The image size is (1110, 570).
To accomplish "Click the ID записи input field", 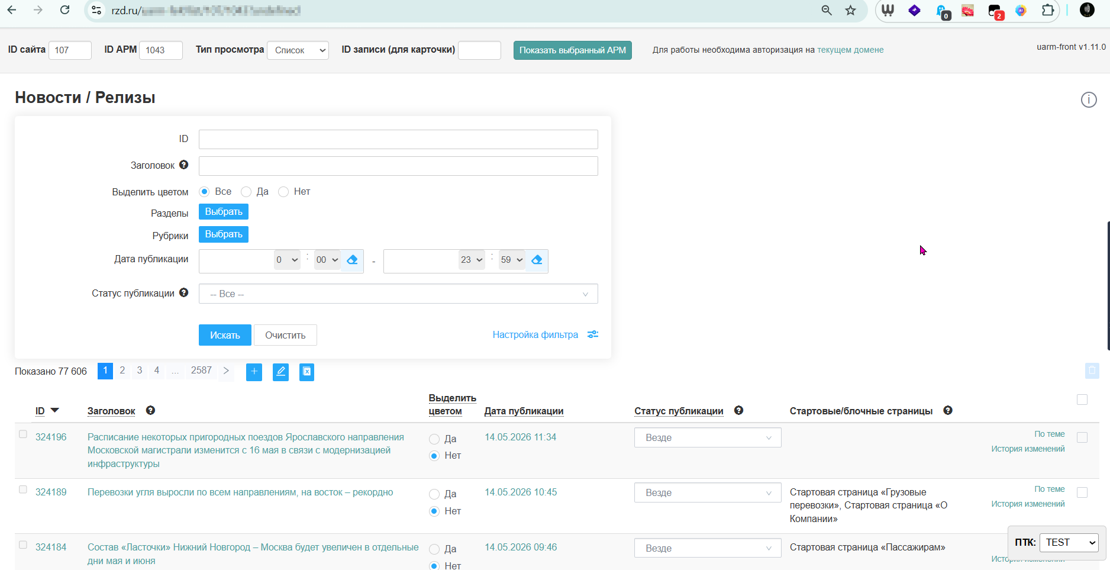I will tap(479, 50).
